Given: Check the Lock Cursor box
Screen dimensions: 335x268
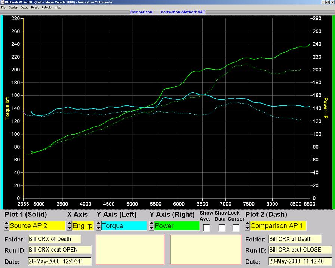Looking at the screenshot, I should tap(236, 228).
